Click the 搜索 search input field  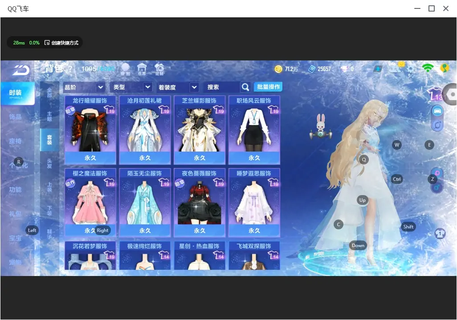221,87
